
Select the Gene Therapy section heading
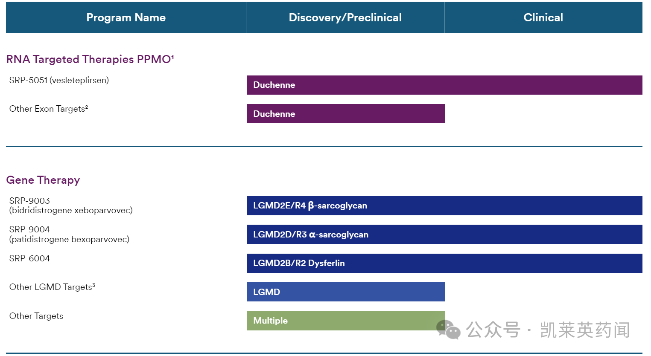click(x=43, y=180)
